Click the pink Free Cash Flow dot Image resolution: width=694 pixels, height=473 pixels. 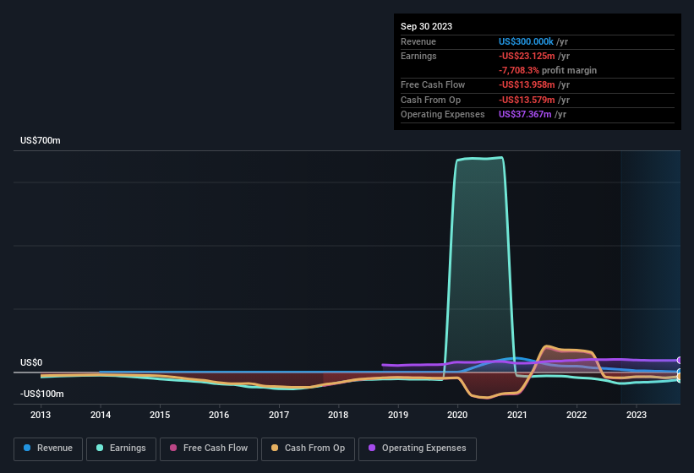pos(173,448)
